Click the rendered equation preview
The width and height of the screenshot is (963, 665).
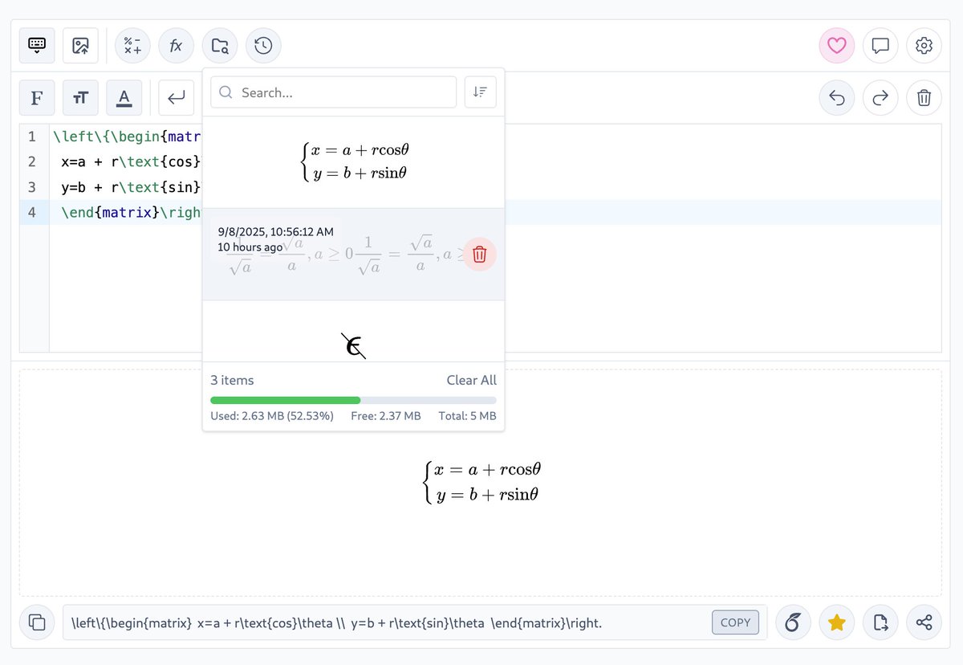480,482
